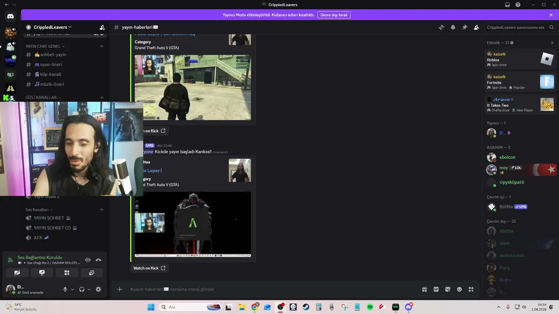
Task: Disconnect from voice with the hang-up icon
Action: 98,260
